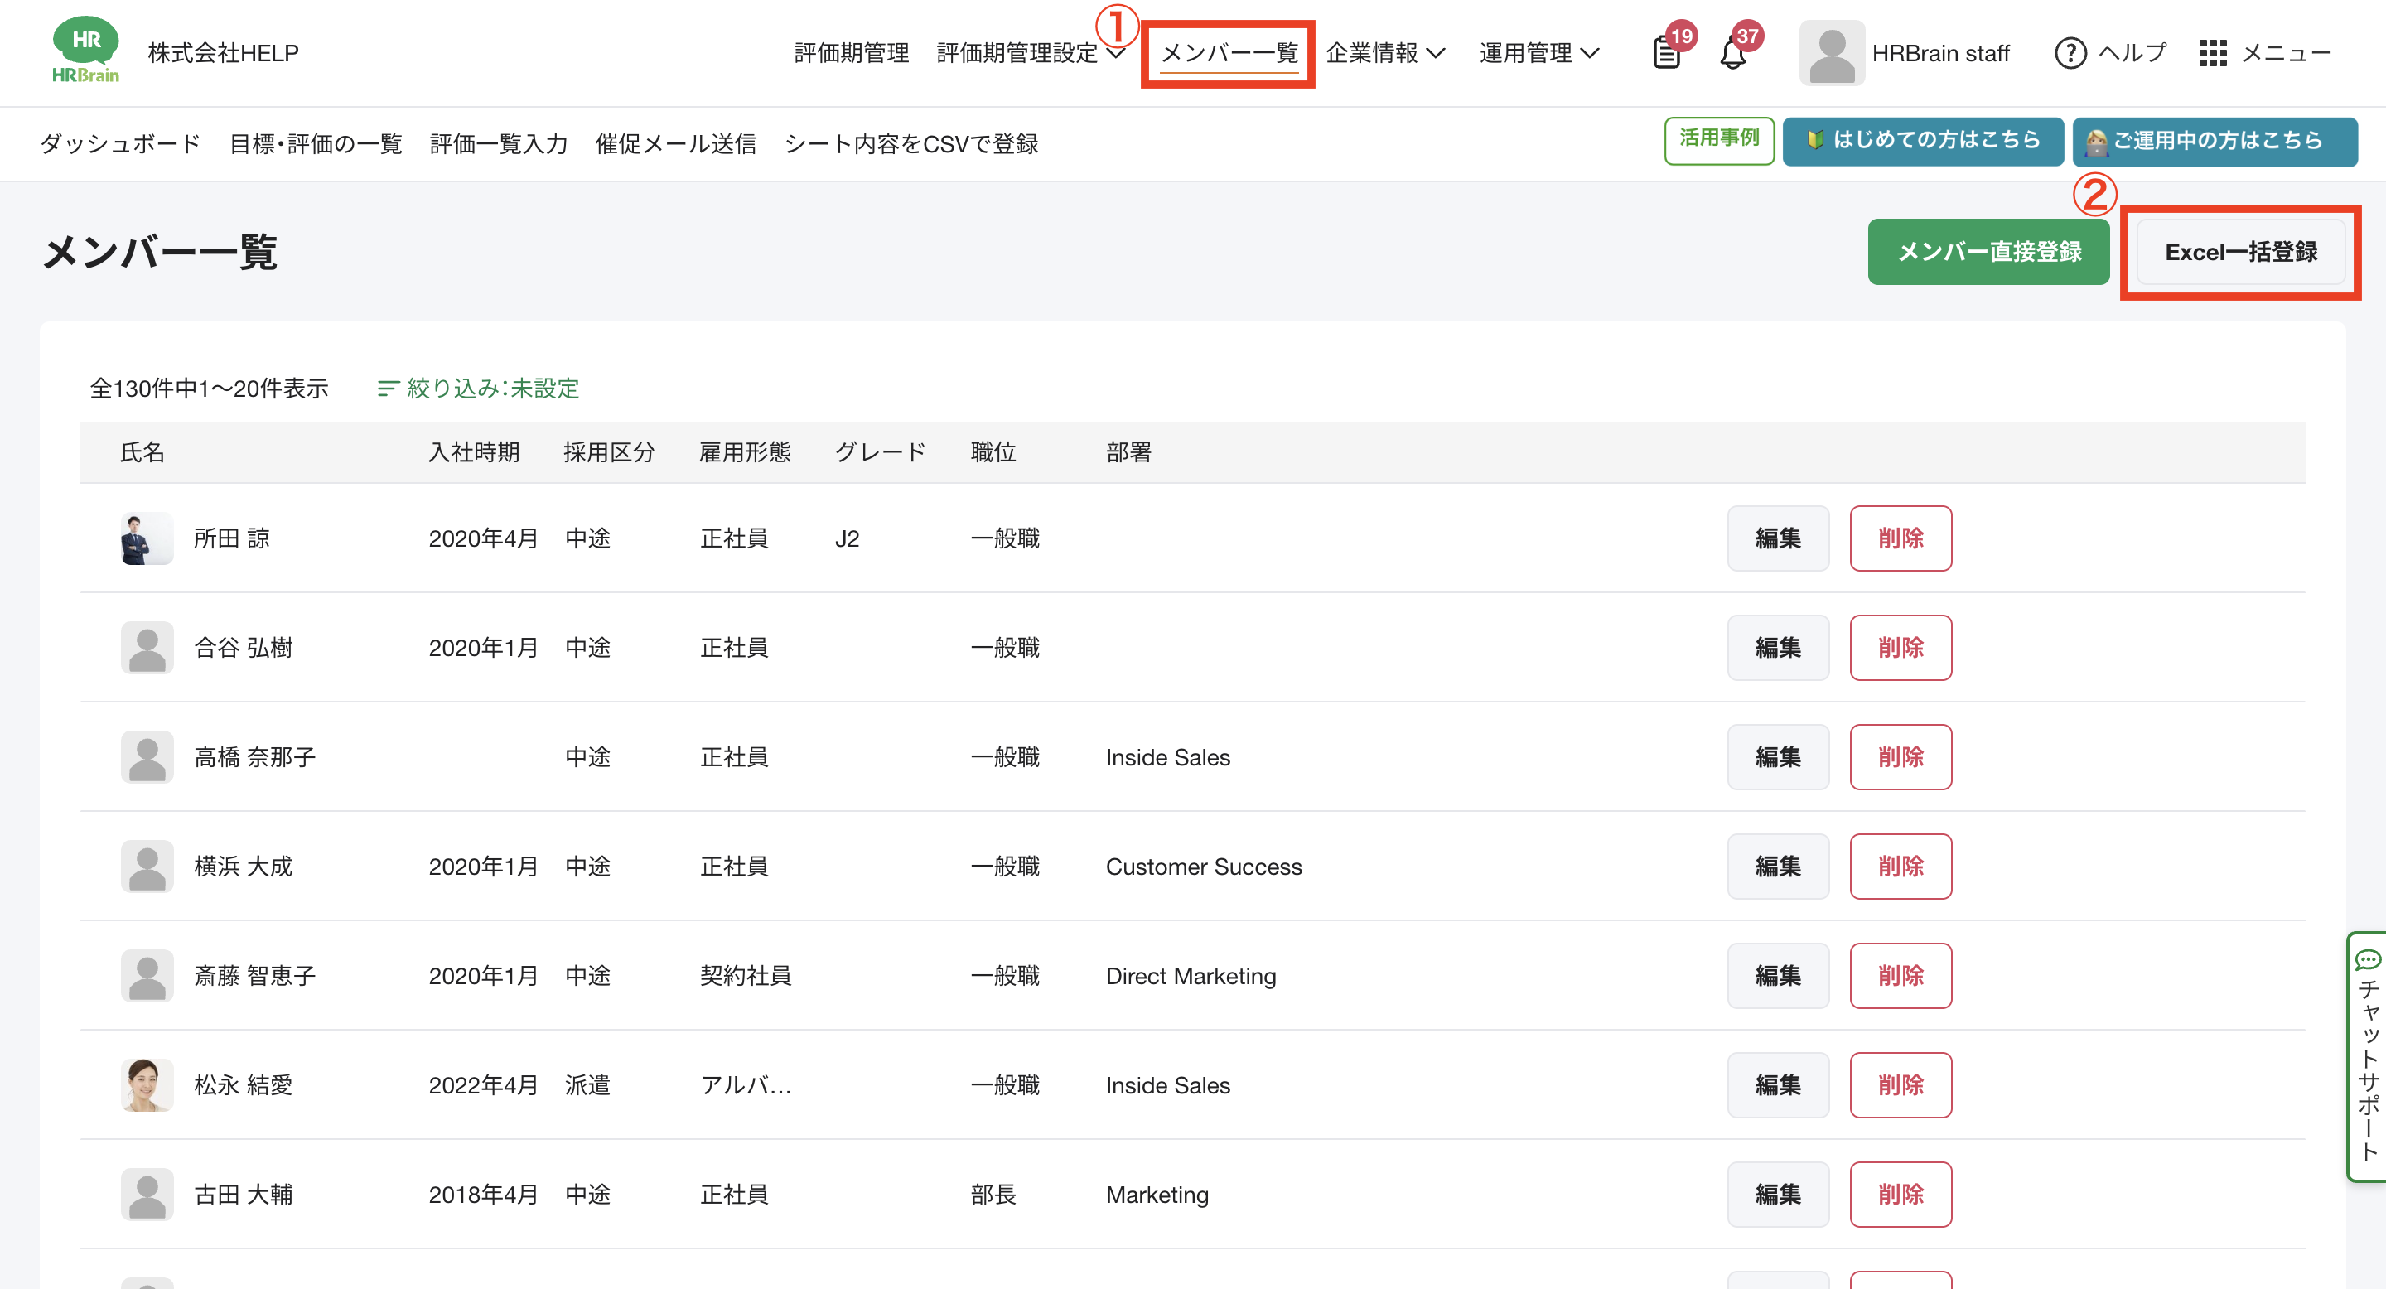Image resolution: width=2386 pixels, height=1289 pixels.
Task: Click the メンバー直接登録 green button
Action: coord(1988,252)
